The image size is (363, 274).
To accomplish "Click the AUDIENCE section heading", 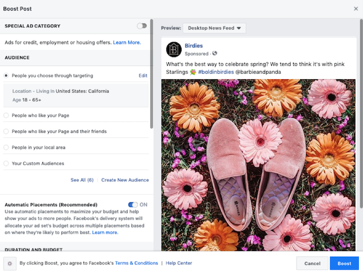I will point(17,57).
